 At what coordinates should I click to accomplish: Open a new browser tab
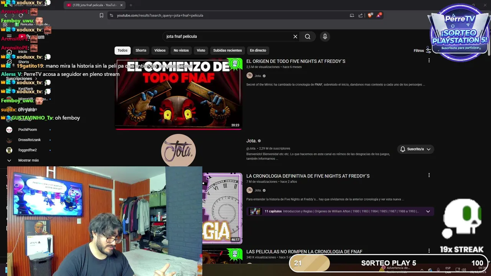(131, 5)
